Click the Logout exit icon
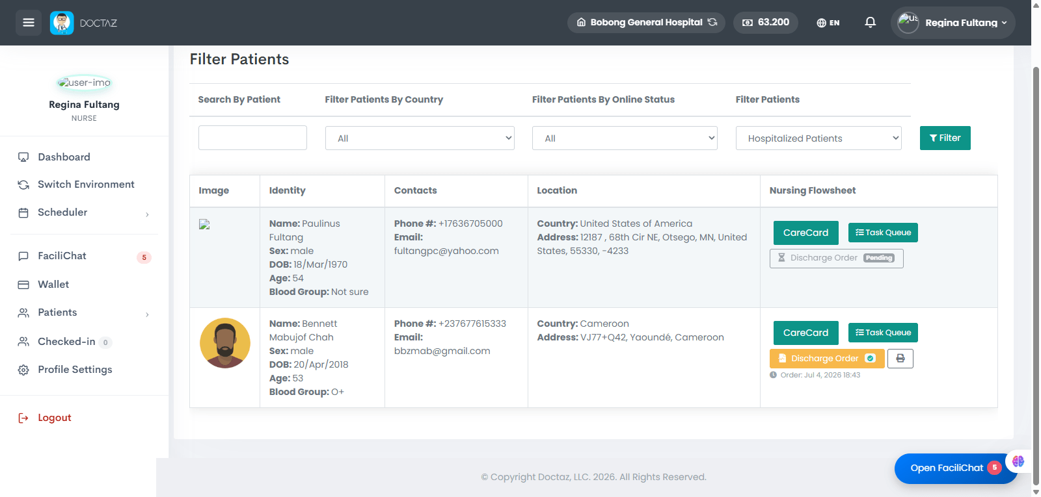Screen dimensions: 1041x497 (23, 418)
